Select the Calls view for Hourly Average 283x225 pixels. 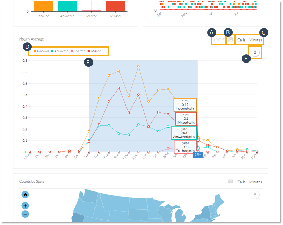[241, 40]
